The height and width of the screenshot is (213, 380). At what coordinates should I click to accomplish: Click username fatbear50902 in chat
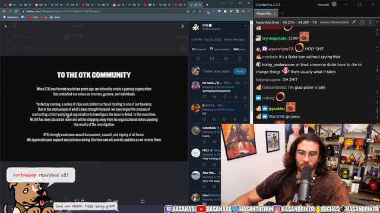click(274, 87)
